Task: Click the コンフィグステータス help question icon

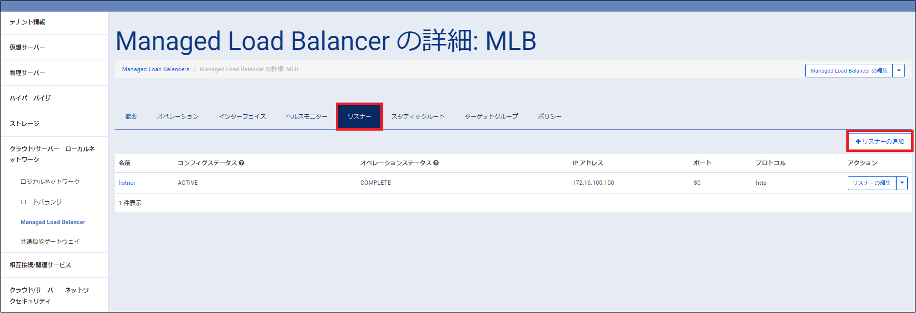Action: click(x=241, y=163)
